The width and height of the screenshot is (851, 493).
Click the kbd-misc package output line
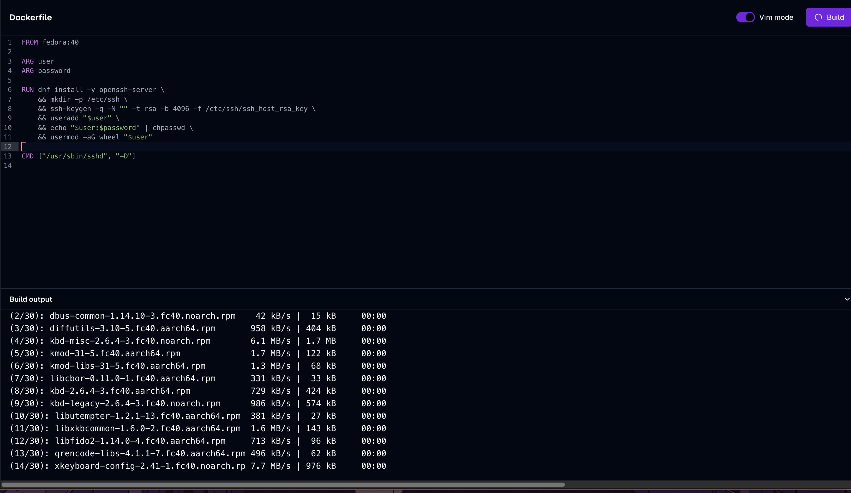[198, 341]
